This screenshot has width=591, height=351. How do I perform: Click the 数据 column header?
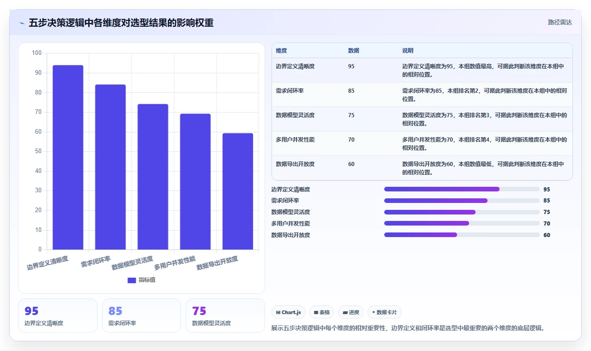[354, 51]
